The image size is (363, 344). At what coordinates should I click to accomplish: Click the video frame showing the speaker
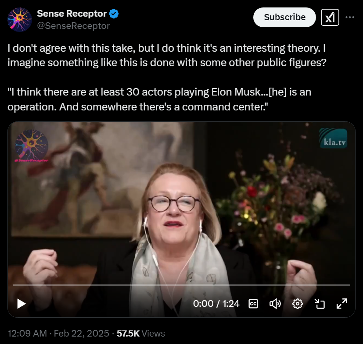181,208
